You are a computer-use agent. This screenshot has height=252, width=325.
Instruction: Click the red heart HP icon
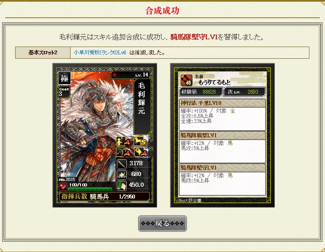(x=63, y=187)
